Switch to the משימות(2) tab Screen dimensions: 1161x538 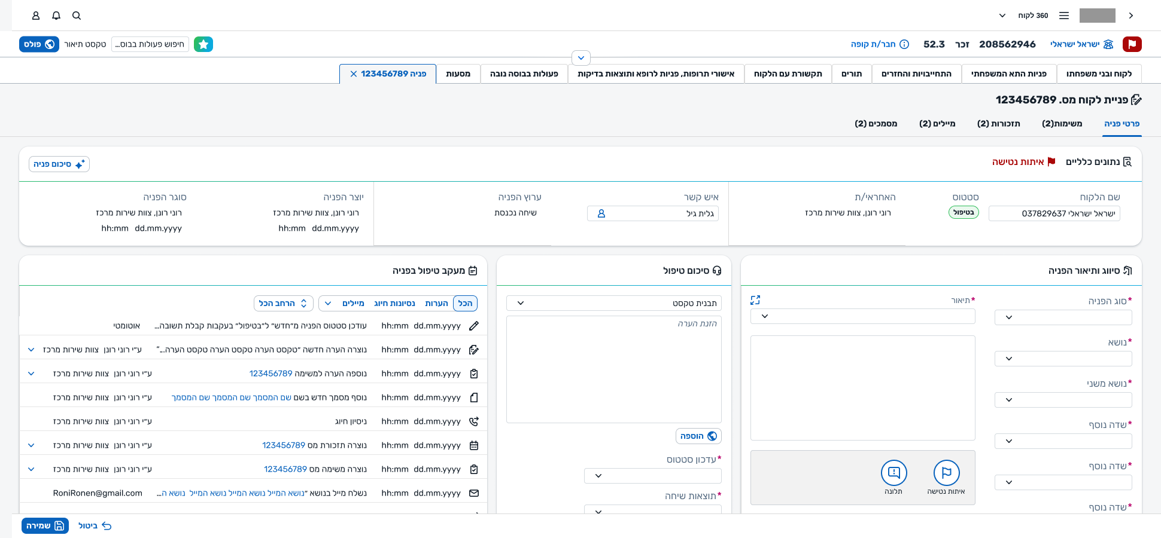[x=1062, y=124]
